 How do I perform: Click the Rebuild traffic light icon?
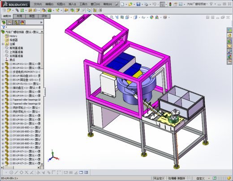[170, 4]
